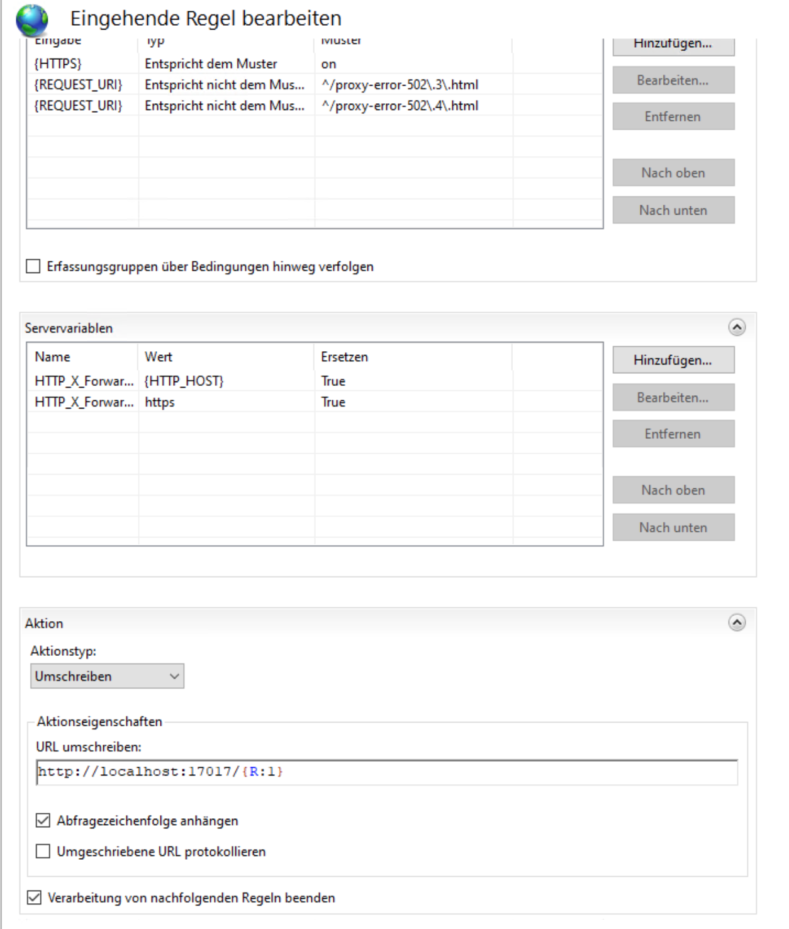The height and width of the screenshot is (929, 789).
Task: Collapse the Aktion section
Action: tap(737, 622)
